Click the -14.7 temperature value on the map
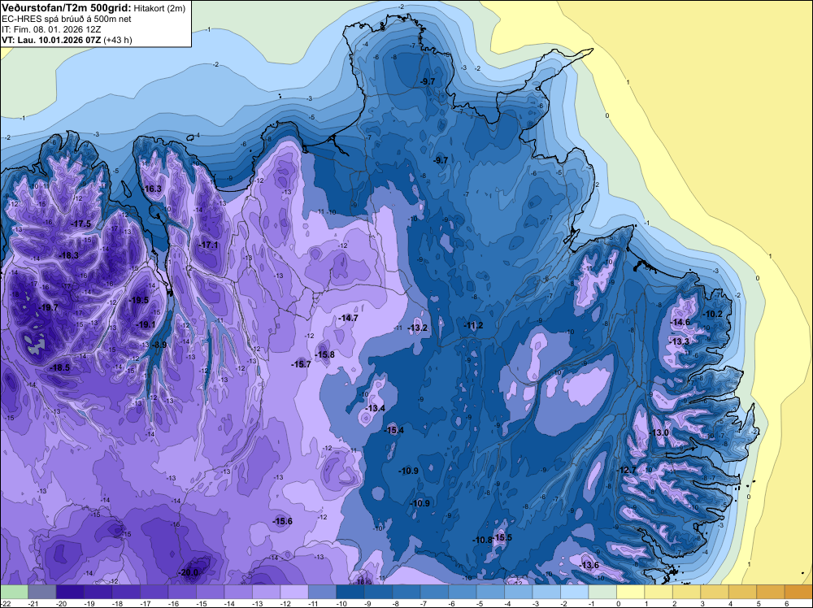The height and width of the screenshot is (608, 813). pyautogui.click(x=348, y=319)
